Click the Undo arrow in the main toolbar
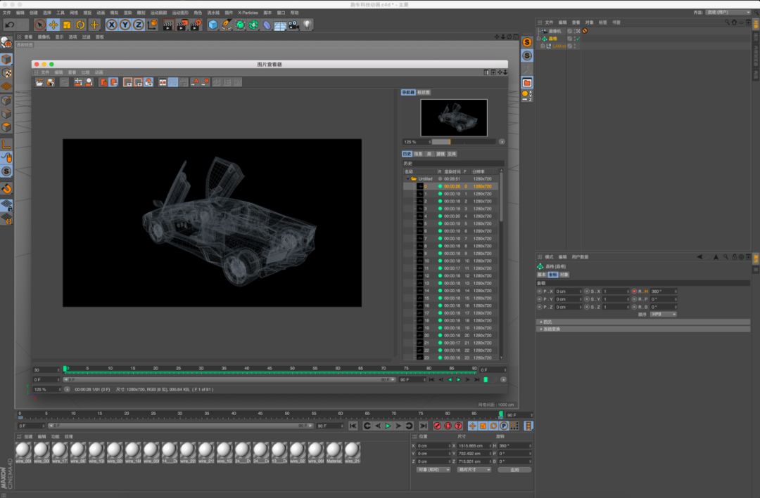Screen dimensions: 760x498 point(9,25)
